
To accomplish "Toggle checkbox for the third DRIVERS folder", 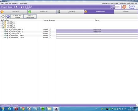I will 3,26.
